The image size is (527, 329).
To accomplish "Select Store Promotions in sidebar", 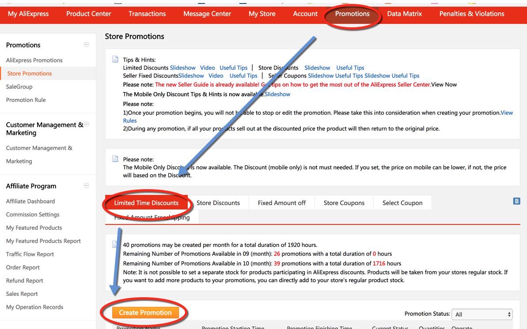I will point(30,74).
